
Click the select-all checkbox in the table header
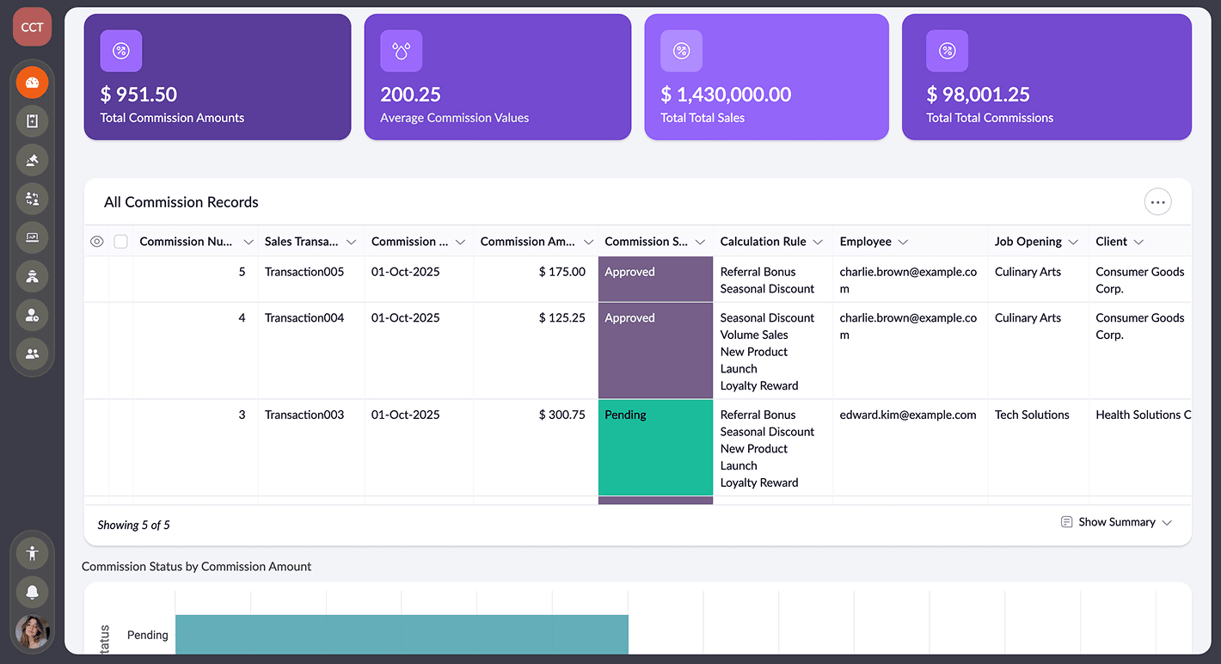click(x=120, y=242)
